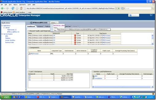Collapse the Last 5 Instances section

(29, 72)
